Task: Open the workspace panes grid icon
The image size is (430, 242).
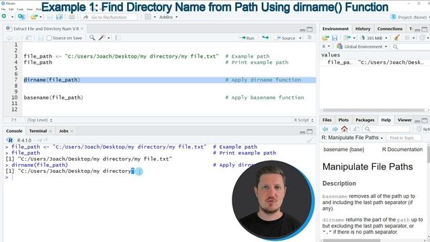Action: click(x=148, y=17)
